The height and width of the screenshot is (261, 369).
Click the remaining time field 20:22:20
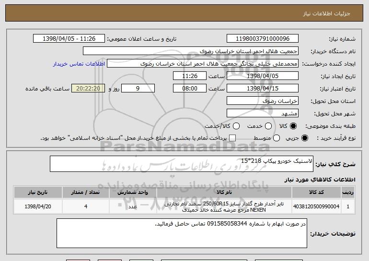click(88, 89)
